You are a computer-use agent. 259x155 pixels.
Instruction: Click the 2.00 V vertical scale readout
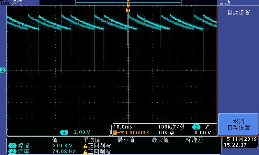pos(82,132)
